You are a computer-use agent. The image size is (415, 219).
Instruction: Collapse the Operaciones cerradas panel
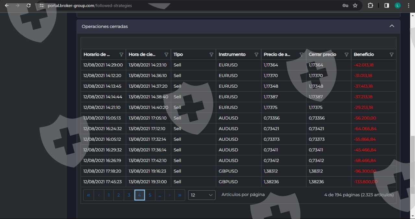392,26
